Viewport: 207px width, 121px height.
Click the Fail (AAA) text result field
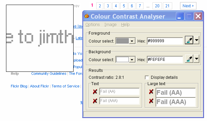pos(119,101)
